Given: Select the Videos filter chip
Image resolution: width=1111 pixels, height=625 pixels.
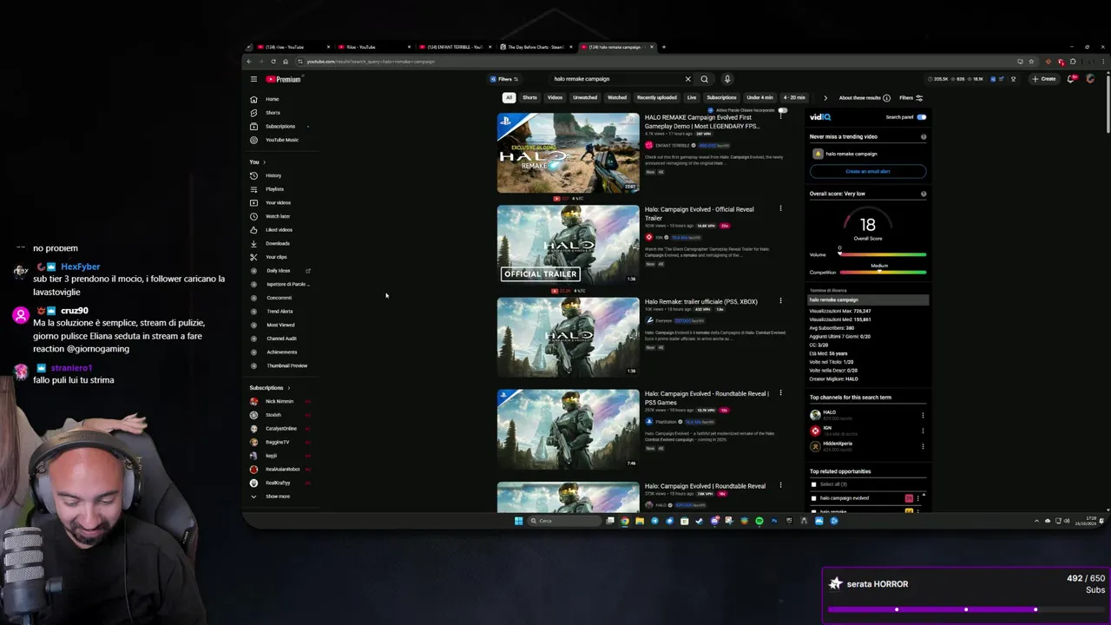Looking at the screenshot, I should 555,98.
